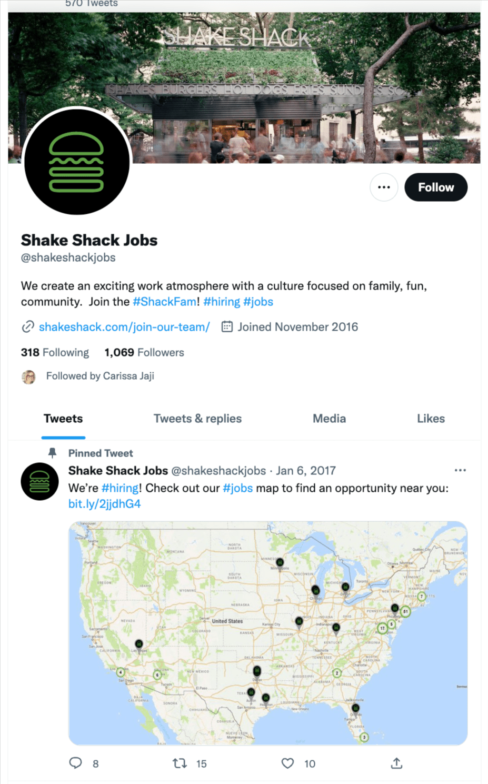Click the calendar icon next to joined date
The height and width of the screenshot is (784, 488).
click(227, 326)
